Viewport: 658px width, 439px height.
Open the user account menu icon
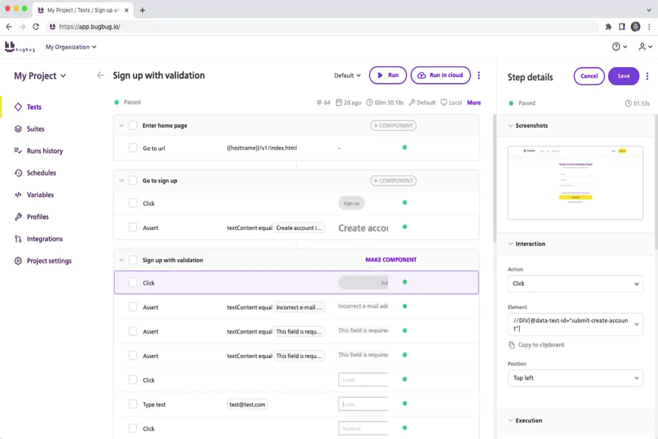(645, 47)
